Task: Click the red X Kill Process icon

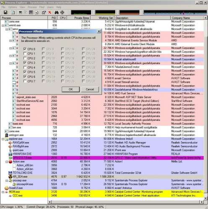Action: point(49,13)
